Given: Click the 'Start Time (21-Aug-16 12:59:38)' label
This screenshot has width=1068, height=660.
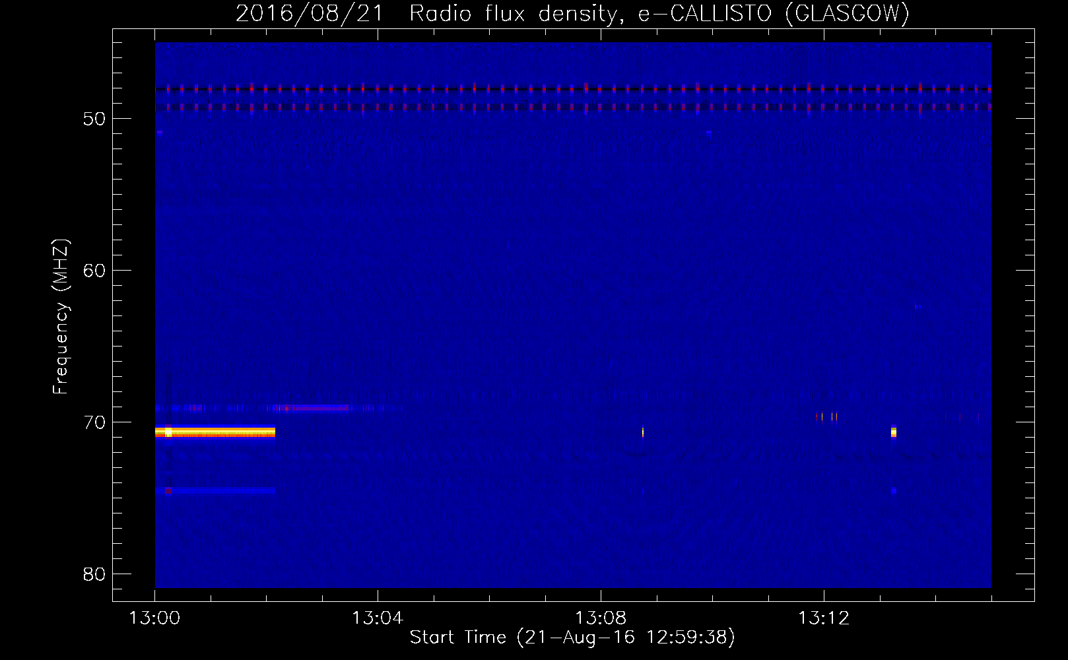Looking at the screenshot, I should pos(572,638).
